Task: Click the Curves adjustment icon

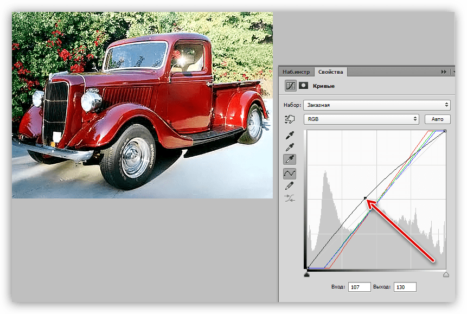Action: 290,86
